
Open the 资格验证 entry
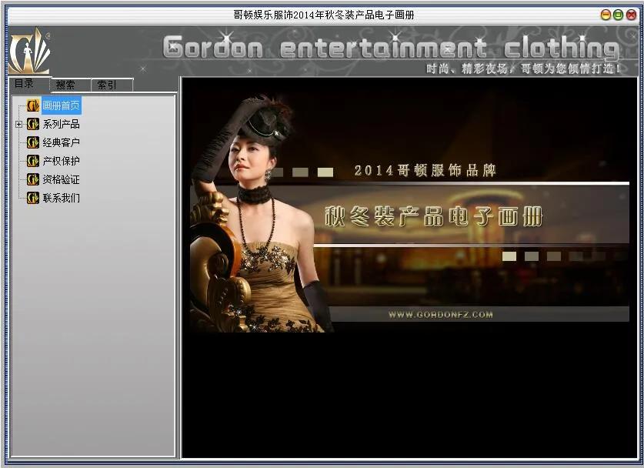pyautogui.click(x=62, y=179)
